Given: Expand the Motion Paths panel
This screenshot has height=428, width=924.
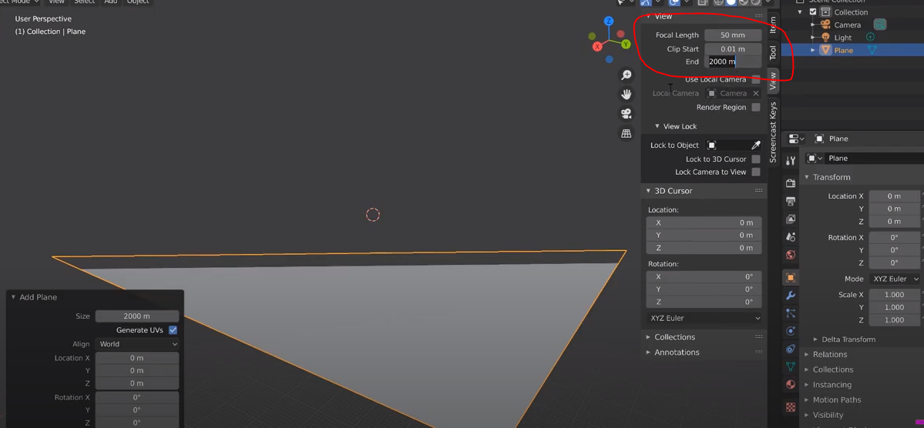Looking at the screenshot, I should [x=808, y=400].
